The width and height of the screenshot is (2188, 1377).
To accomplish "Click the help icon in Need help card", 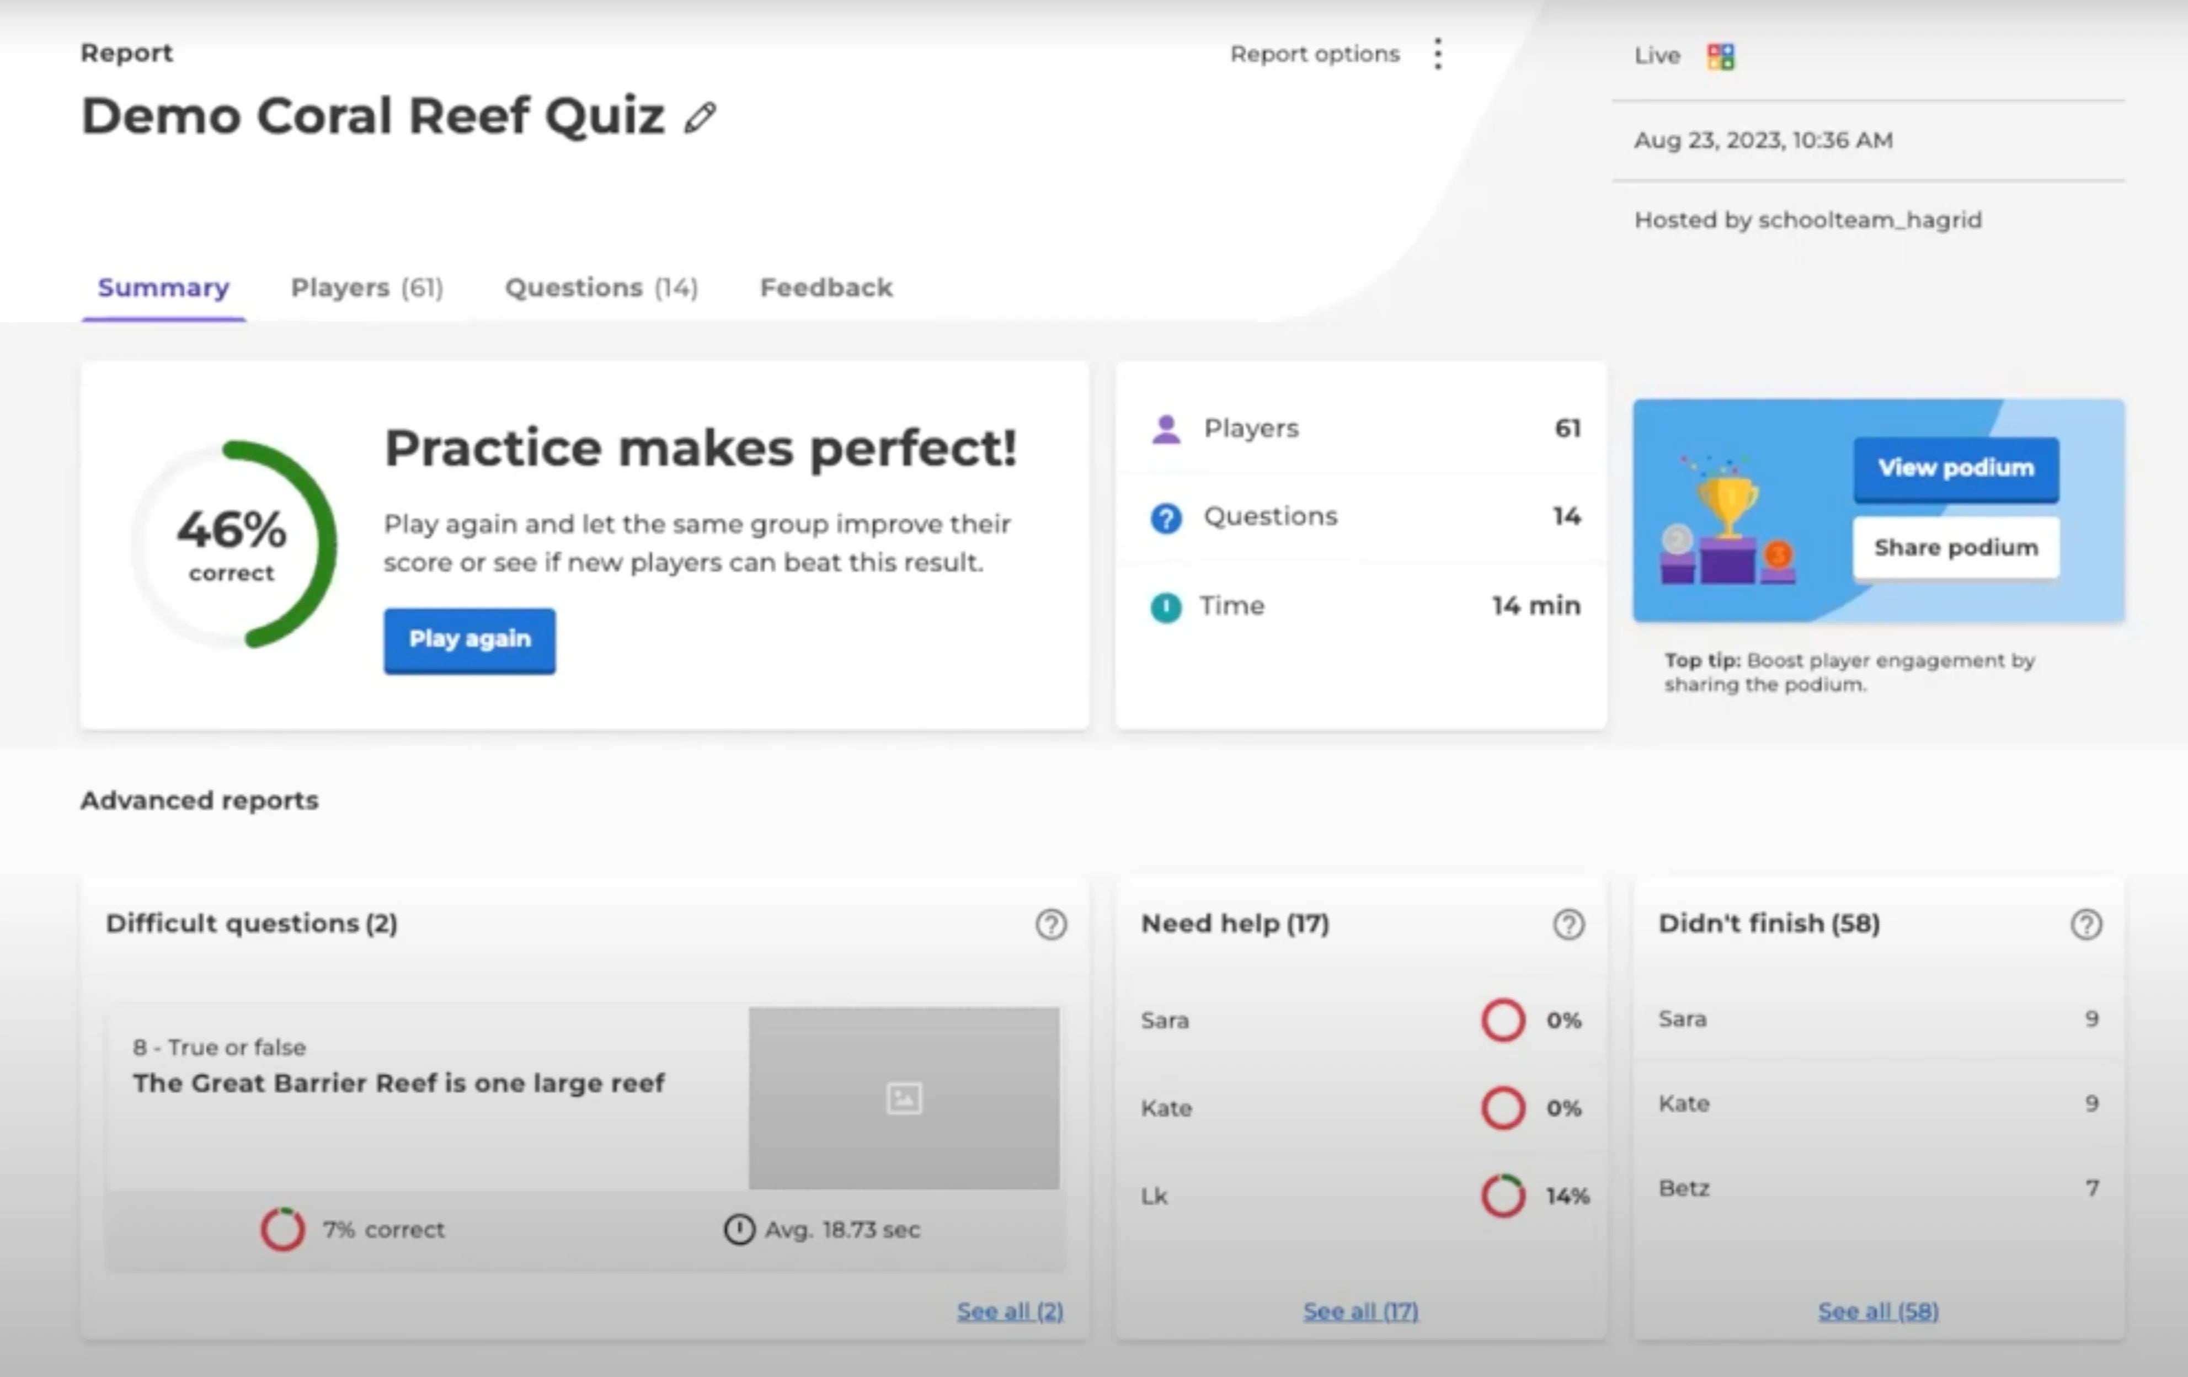I will click(x=1568, y=925).
